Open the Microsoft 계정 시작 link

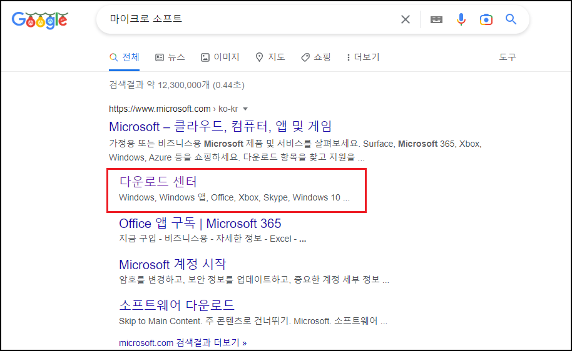[173, 264]
